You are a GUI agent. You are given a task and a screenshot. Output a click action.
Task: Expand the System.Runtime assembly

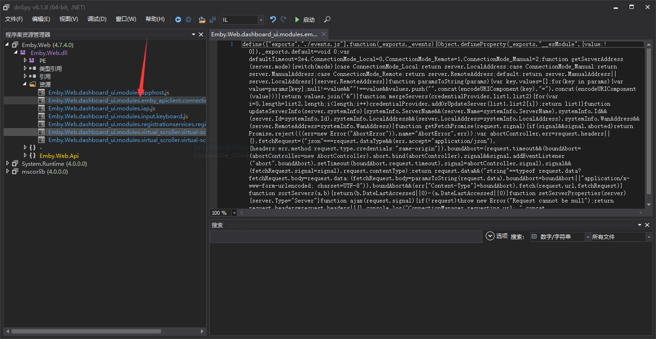click(7, 163)
